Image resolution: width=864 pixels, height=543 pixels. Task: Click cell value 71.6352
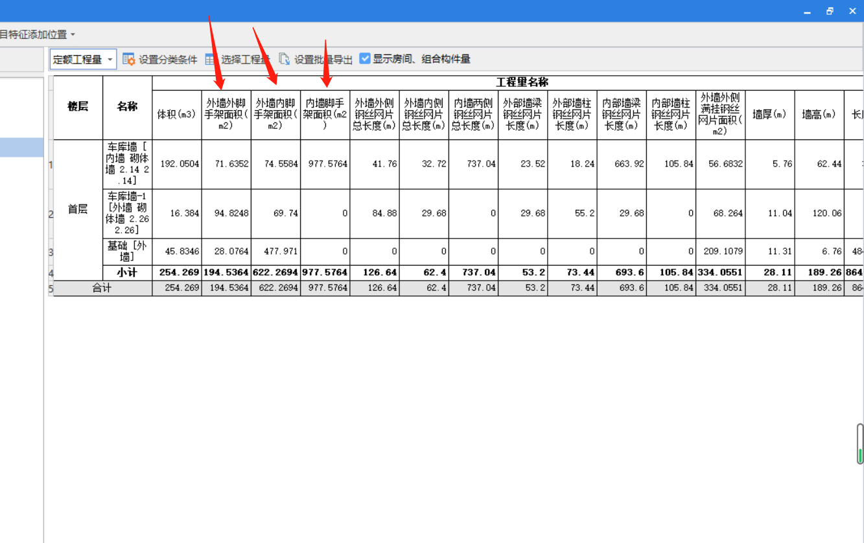[231, 164]
